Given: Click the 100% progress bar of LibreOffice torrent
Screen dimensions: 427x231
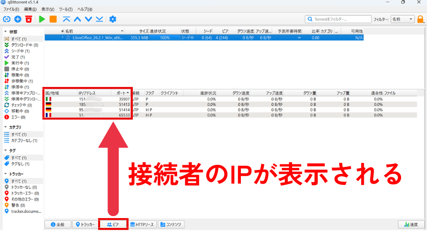Looking at the screenshot, I should (x=165, y=38).
